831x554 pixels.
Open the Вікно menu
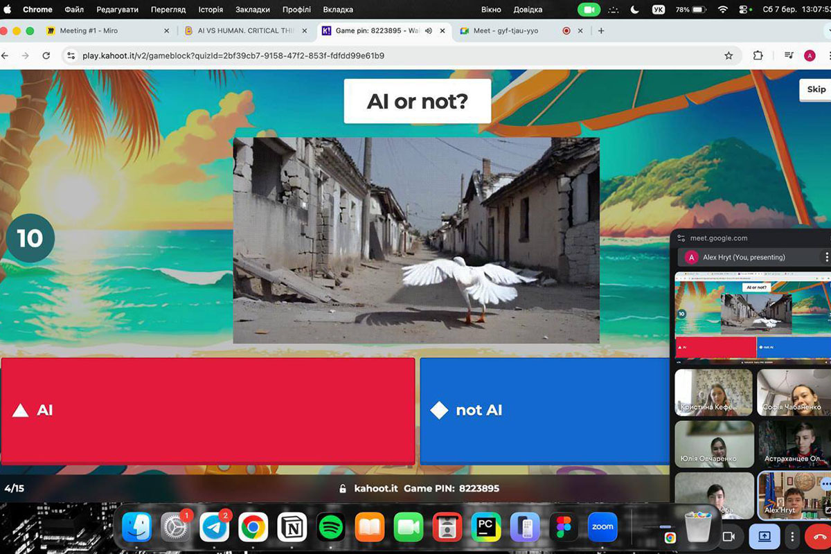(x=491, y=10)
